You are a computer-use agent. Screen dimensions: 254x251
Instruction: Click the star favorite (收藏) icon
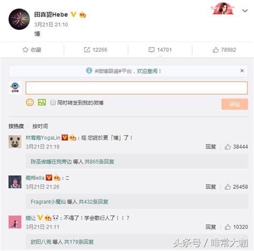[x=25, y=50]
